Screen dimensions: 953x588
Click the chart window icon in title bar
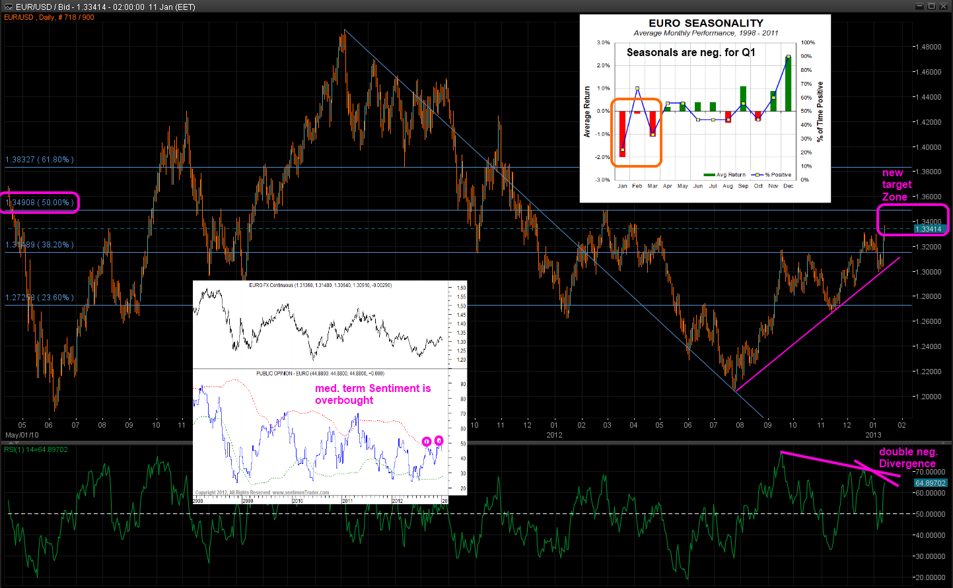point(8,7)
